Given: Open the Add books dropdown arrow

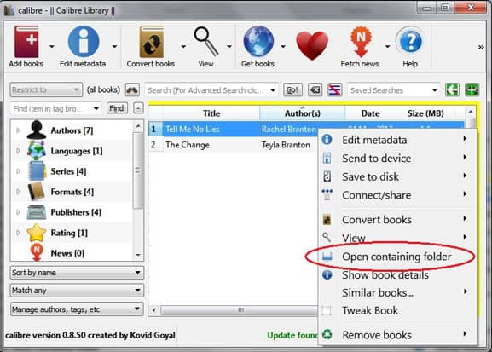Looking at the screenshot, I should coord(52,46).
